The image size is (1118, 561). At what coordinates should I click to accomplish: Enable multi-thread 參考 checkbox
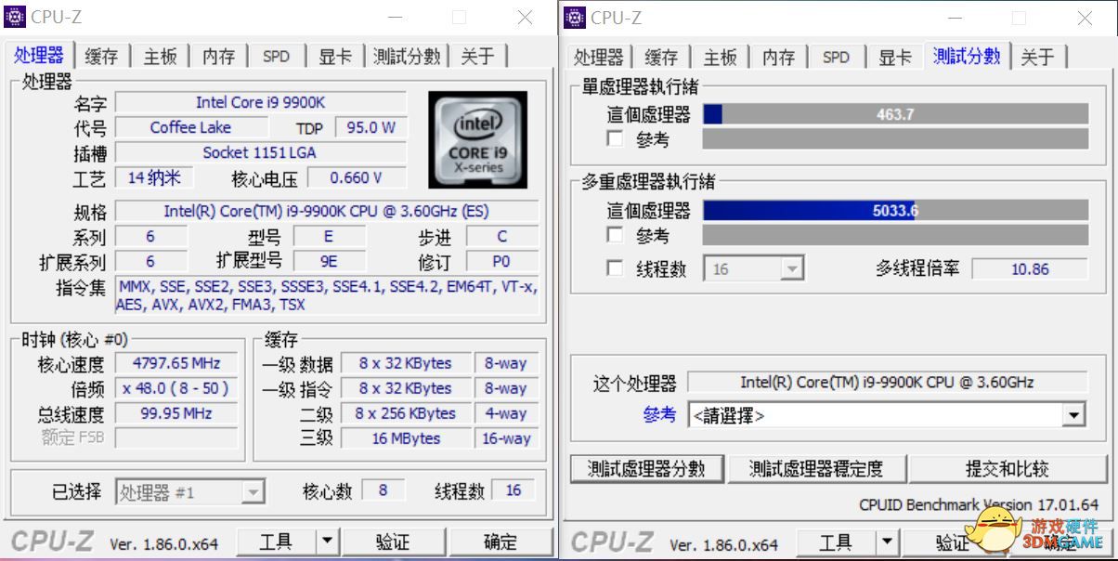click(x=615, y=235)
